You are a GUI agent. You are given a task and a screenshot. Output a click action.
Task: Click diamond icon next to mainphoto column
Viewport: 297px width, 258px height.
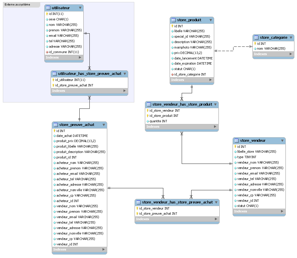173,47
